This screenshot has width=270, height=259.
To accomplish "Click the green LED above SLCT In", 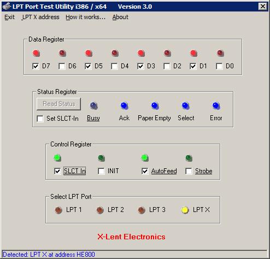I will [x=57, y=158].
